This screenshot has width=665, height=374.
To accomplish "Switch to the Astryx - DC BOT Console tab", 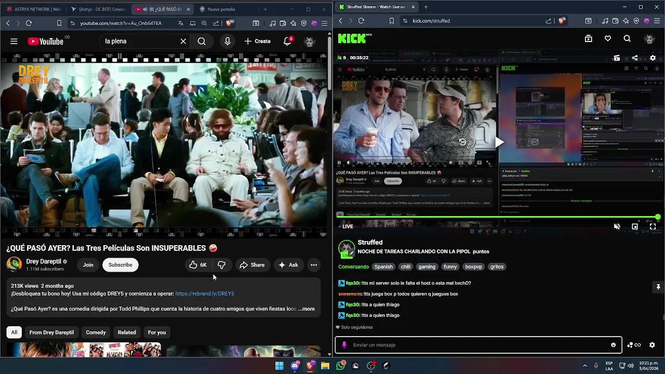I will pos(99,9).
